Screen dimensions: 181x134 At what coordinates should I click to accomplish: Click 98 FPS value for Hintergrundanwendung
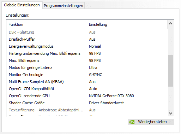click(95, 53)
